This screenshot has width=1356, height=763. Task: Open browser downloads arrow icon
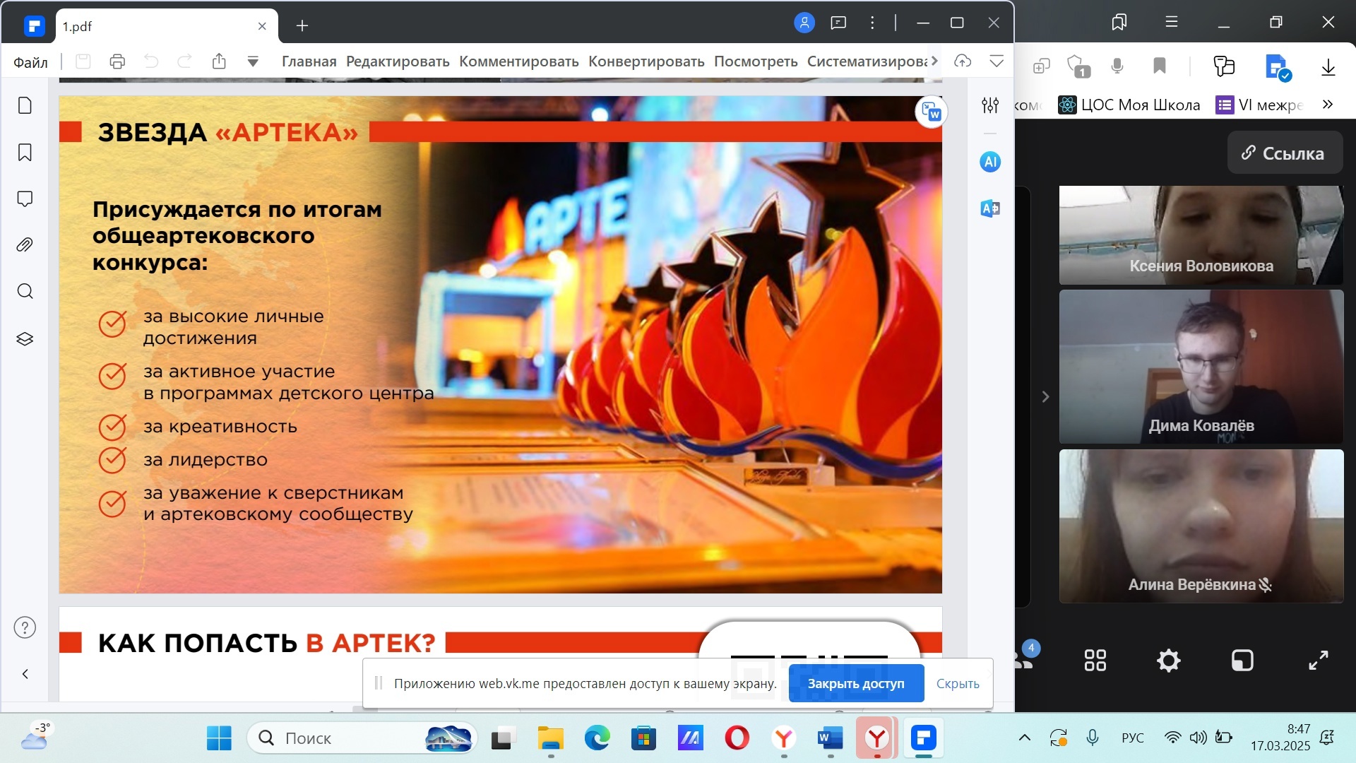(1328, 67)
